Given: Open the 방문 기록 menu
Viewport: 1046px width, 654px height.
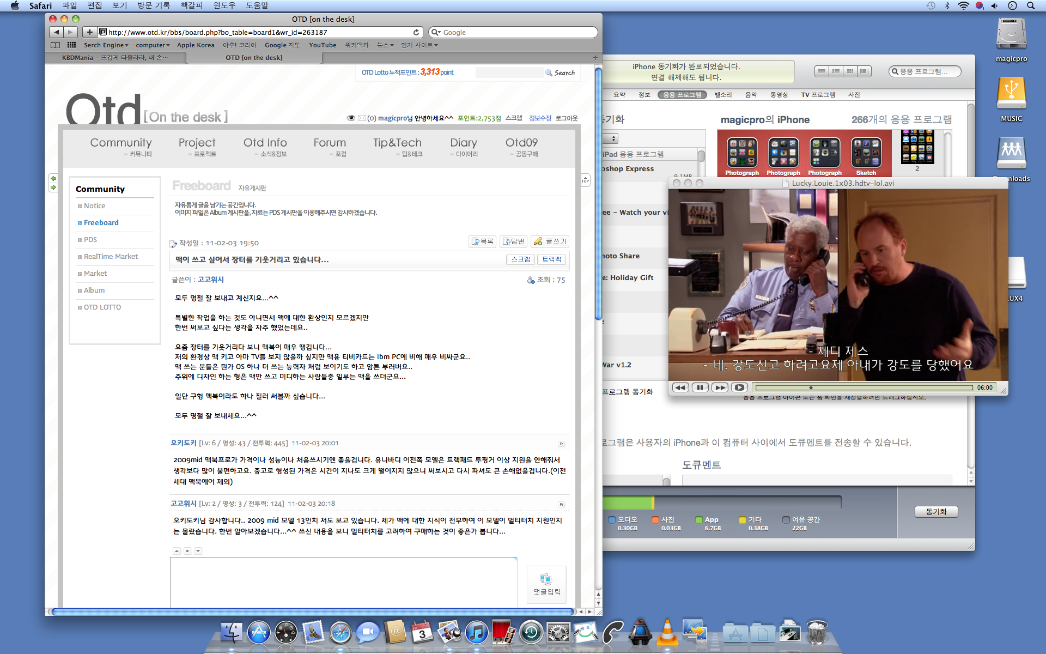Looking at the screenshot, I should (x=154, y=5).
